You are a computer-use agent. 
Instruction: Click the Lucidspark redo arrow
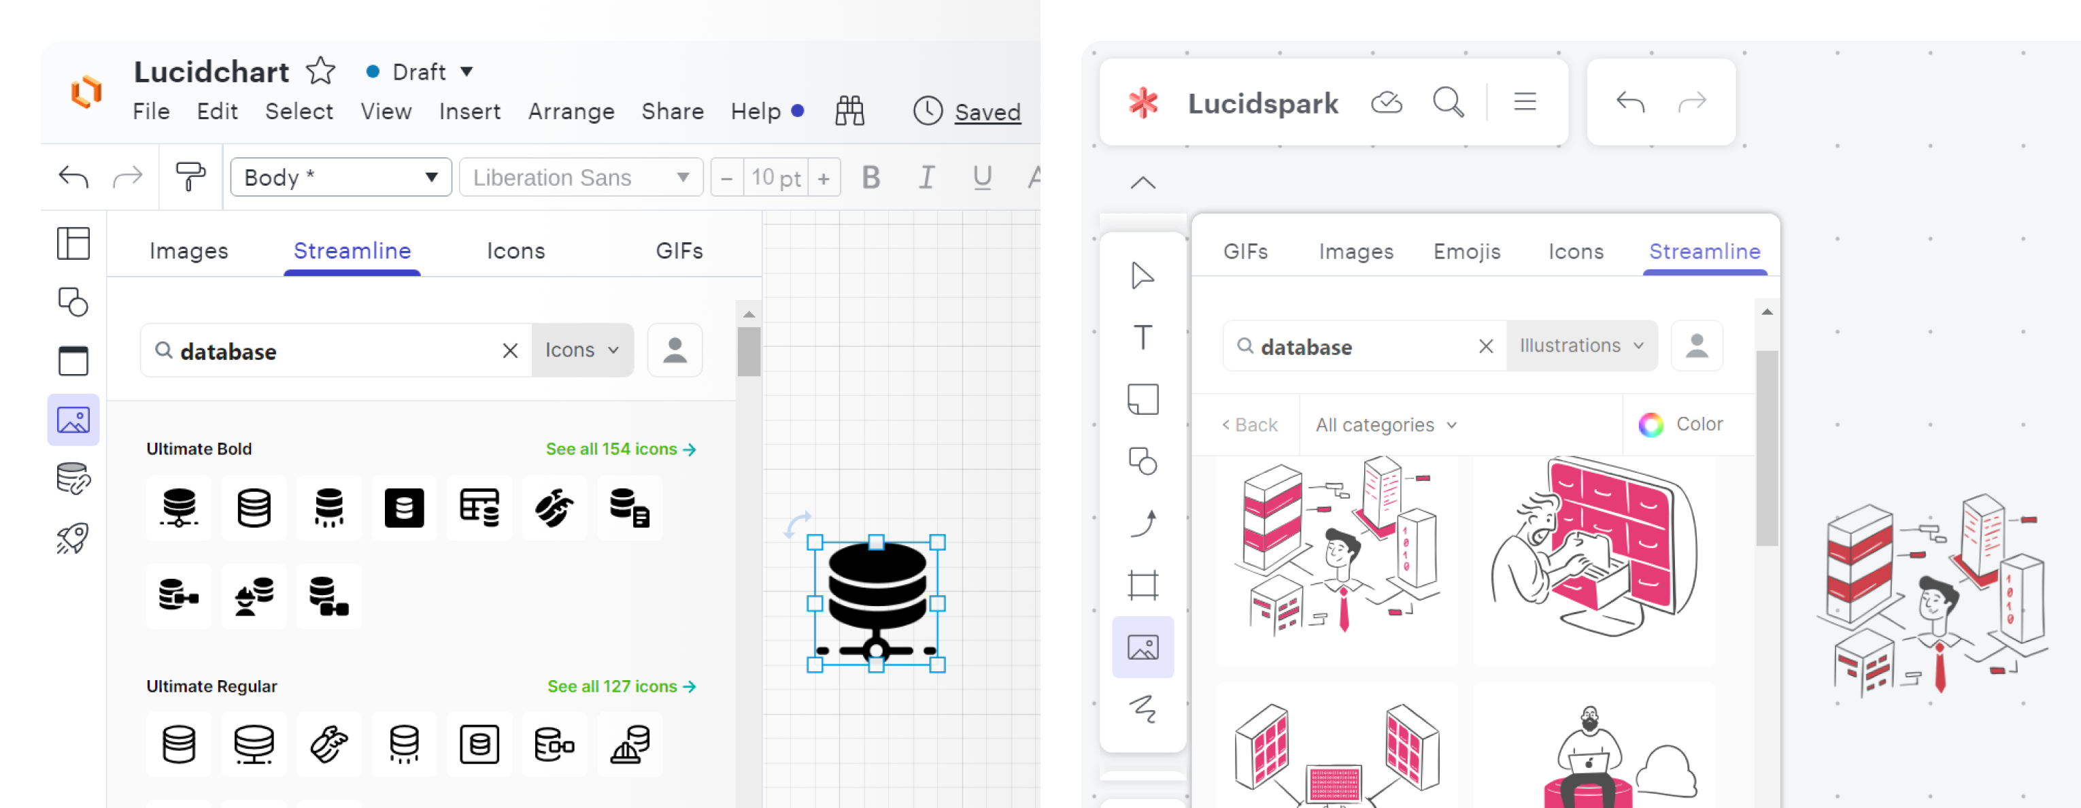point(1691,103)
